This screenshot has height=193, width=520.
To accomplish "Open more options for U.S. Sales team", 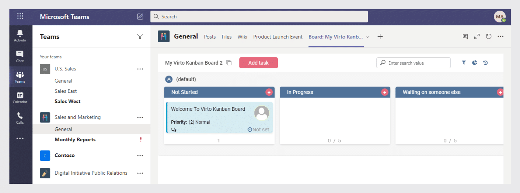I will [140, 69].
